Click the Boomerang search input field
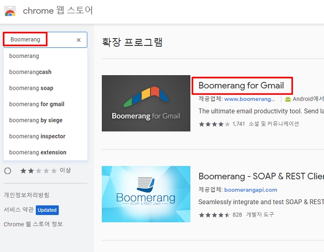Viewport: 324px width, 252px height. click(45, 40)
